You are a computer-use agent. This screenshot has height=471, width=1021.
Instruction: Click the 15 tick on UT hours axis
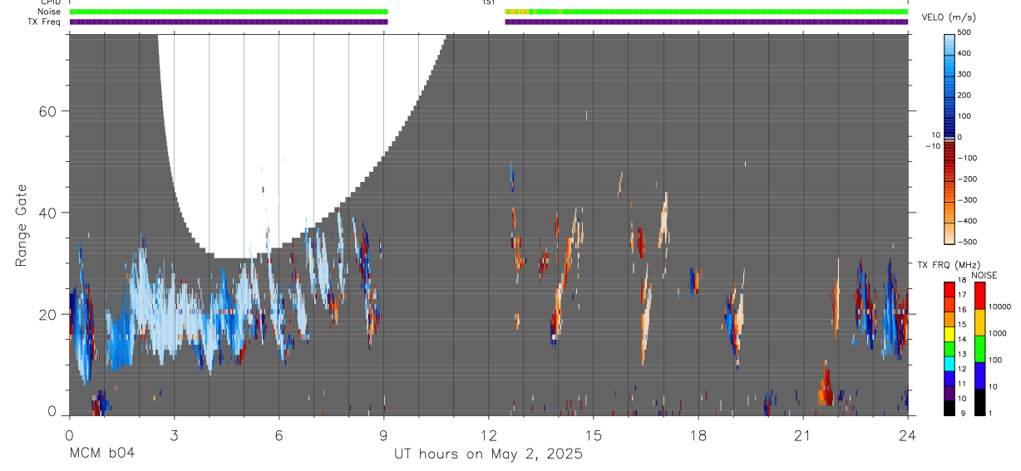[x=594, y=434]
